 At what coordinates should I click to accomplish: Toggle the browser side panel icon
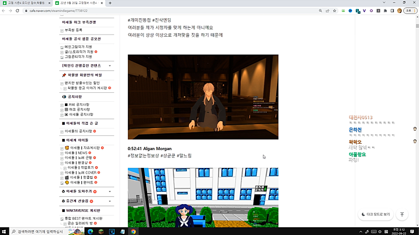coord(392,10)
